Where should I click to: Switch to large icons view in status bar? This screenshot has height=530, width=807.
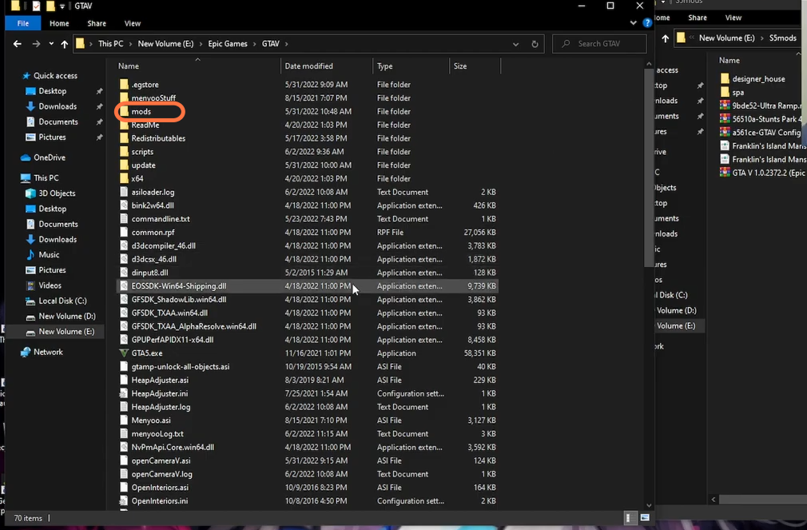pos(645,518)
